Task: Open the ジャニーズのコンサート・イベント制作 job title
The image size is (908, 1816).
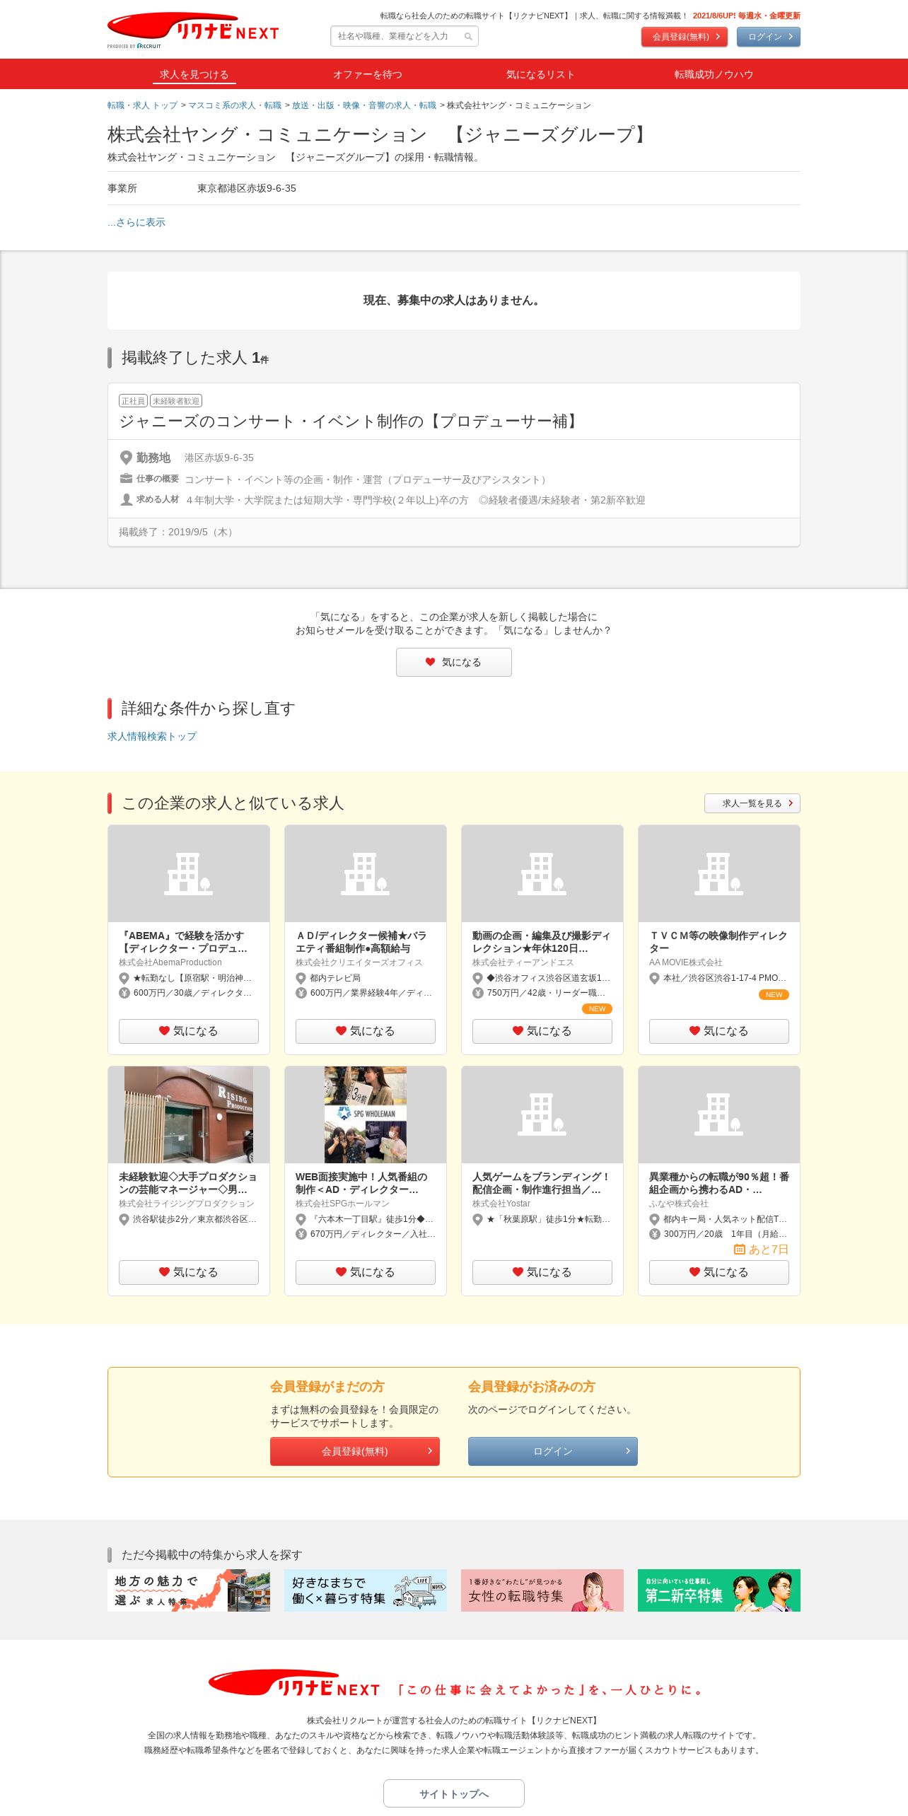Action: tap(351, 421)
